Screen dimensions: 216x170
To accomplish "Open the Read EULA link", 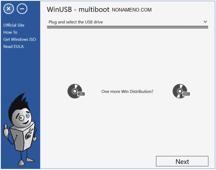I will [x=13, y=46].
